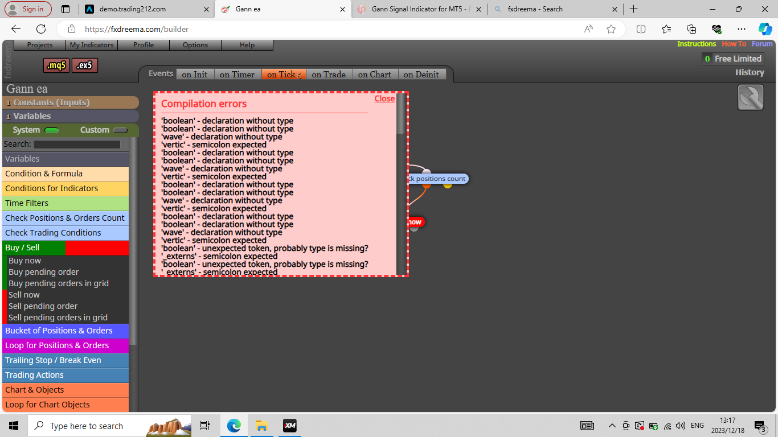Open browser split screen icon
This screenshot has height=437, width=778.
[x=641, y=29]
